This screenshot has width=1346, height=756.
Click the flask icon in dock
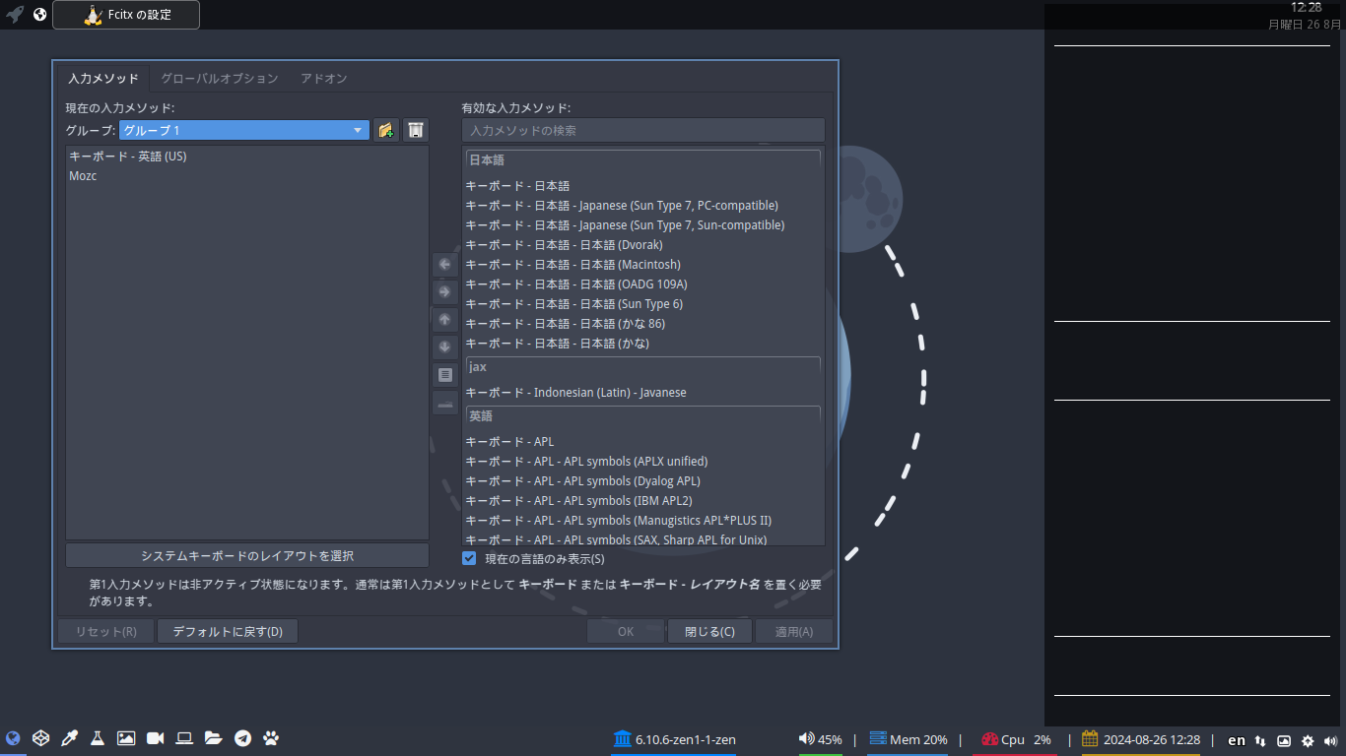(x=98, y=738)
